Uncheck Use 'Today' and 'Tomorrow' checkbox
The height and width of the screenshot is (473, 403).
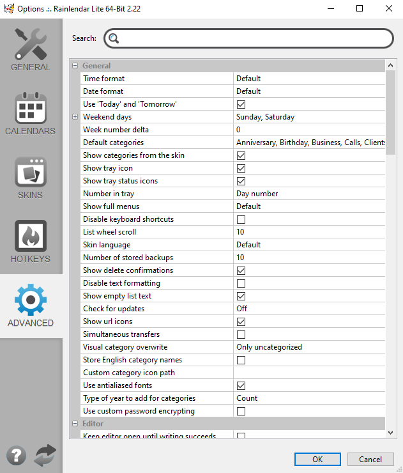pyautogui.click(x=241, y=104)
